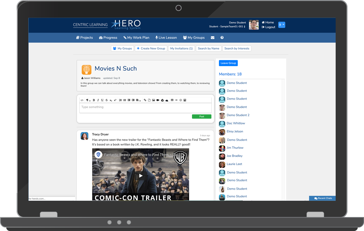Viewport: 364px width, 231px height.
Task: Attach from Google Drive icon
Action: point(162,100)
